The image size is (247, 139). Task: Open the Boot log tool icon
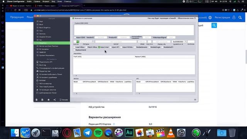pos(37,65)
